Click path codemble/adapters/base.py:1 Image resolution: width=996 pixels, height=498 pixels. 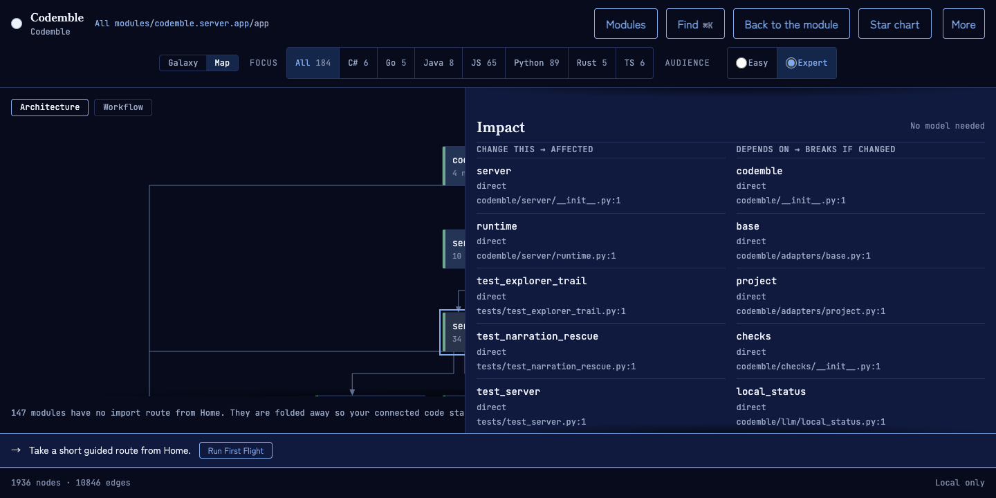804,256
